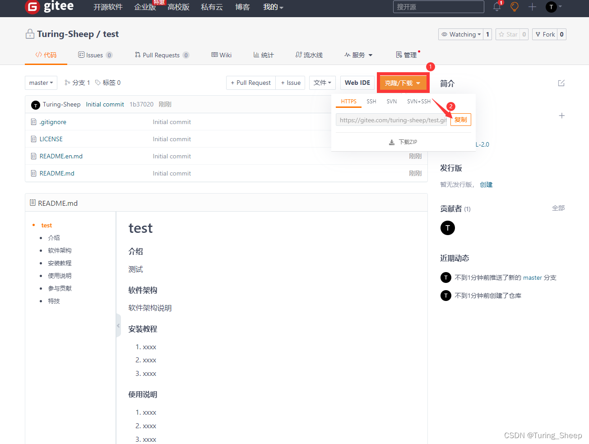589x444 pixels.
Task: Click the plus icon below 简介 edit
Action: pyautogui.click(x=561, y=116)
